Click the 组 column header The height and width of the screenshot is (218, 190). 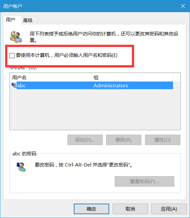pos(132,77)
